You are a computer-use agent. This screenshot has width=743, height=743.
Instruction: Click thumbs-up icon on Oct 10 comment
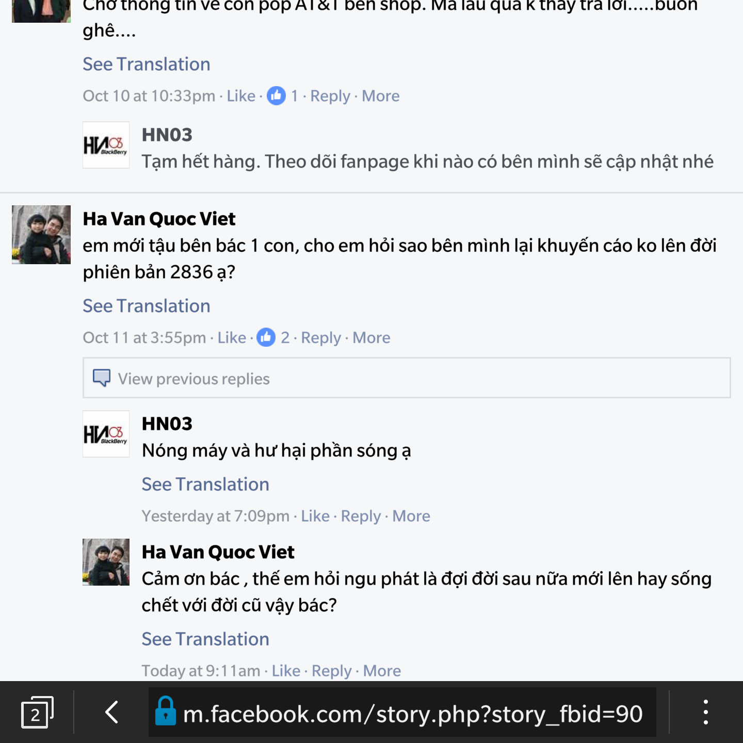[276, 95]
